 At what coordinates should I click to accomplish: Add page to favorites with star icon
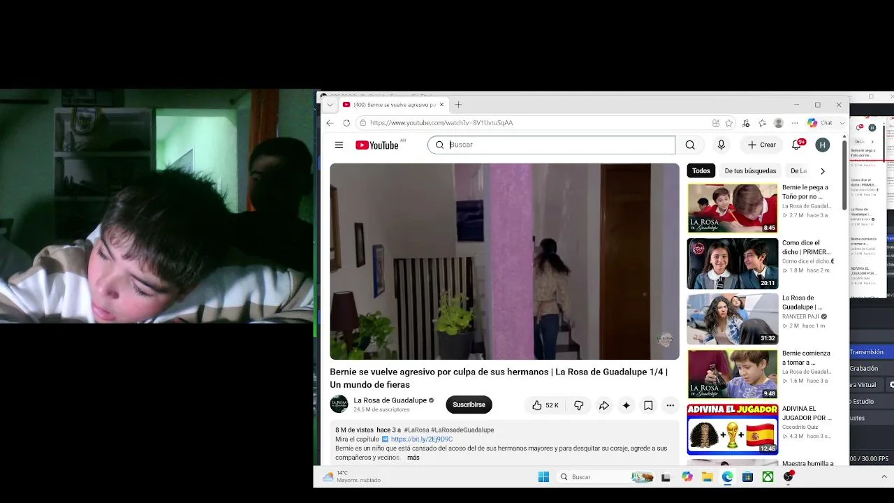pos(728,123)
